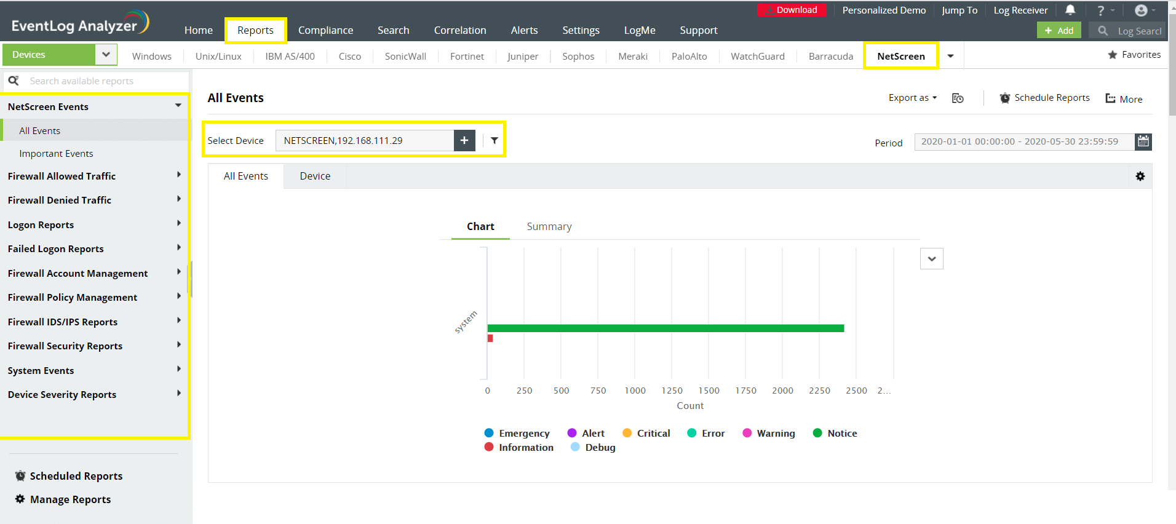Go to the Home tab

[199, 30]
